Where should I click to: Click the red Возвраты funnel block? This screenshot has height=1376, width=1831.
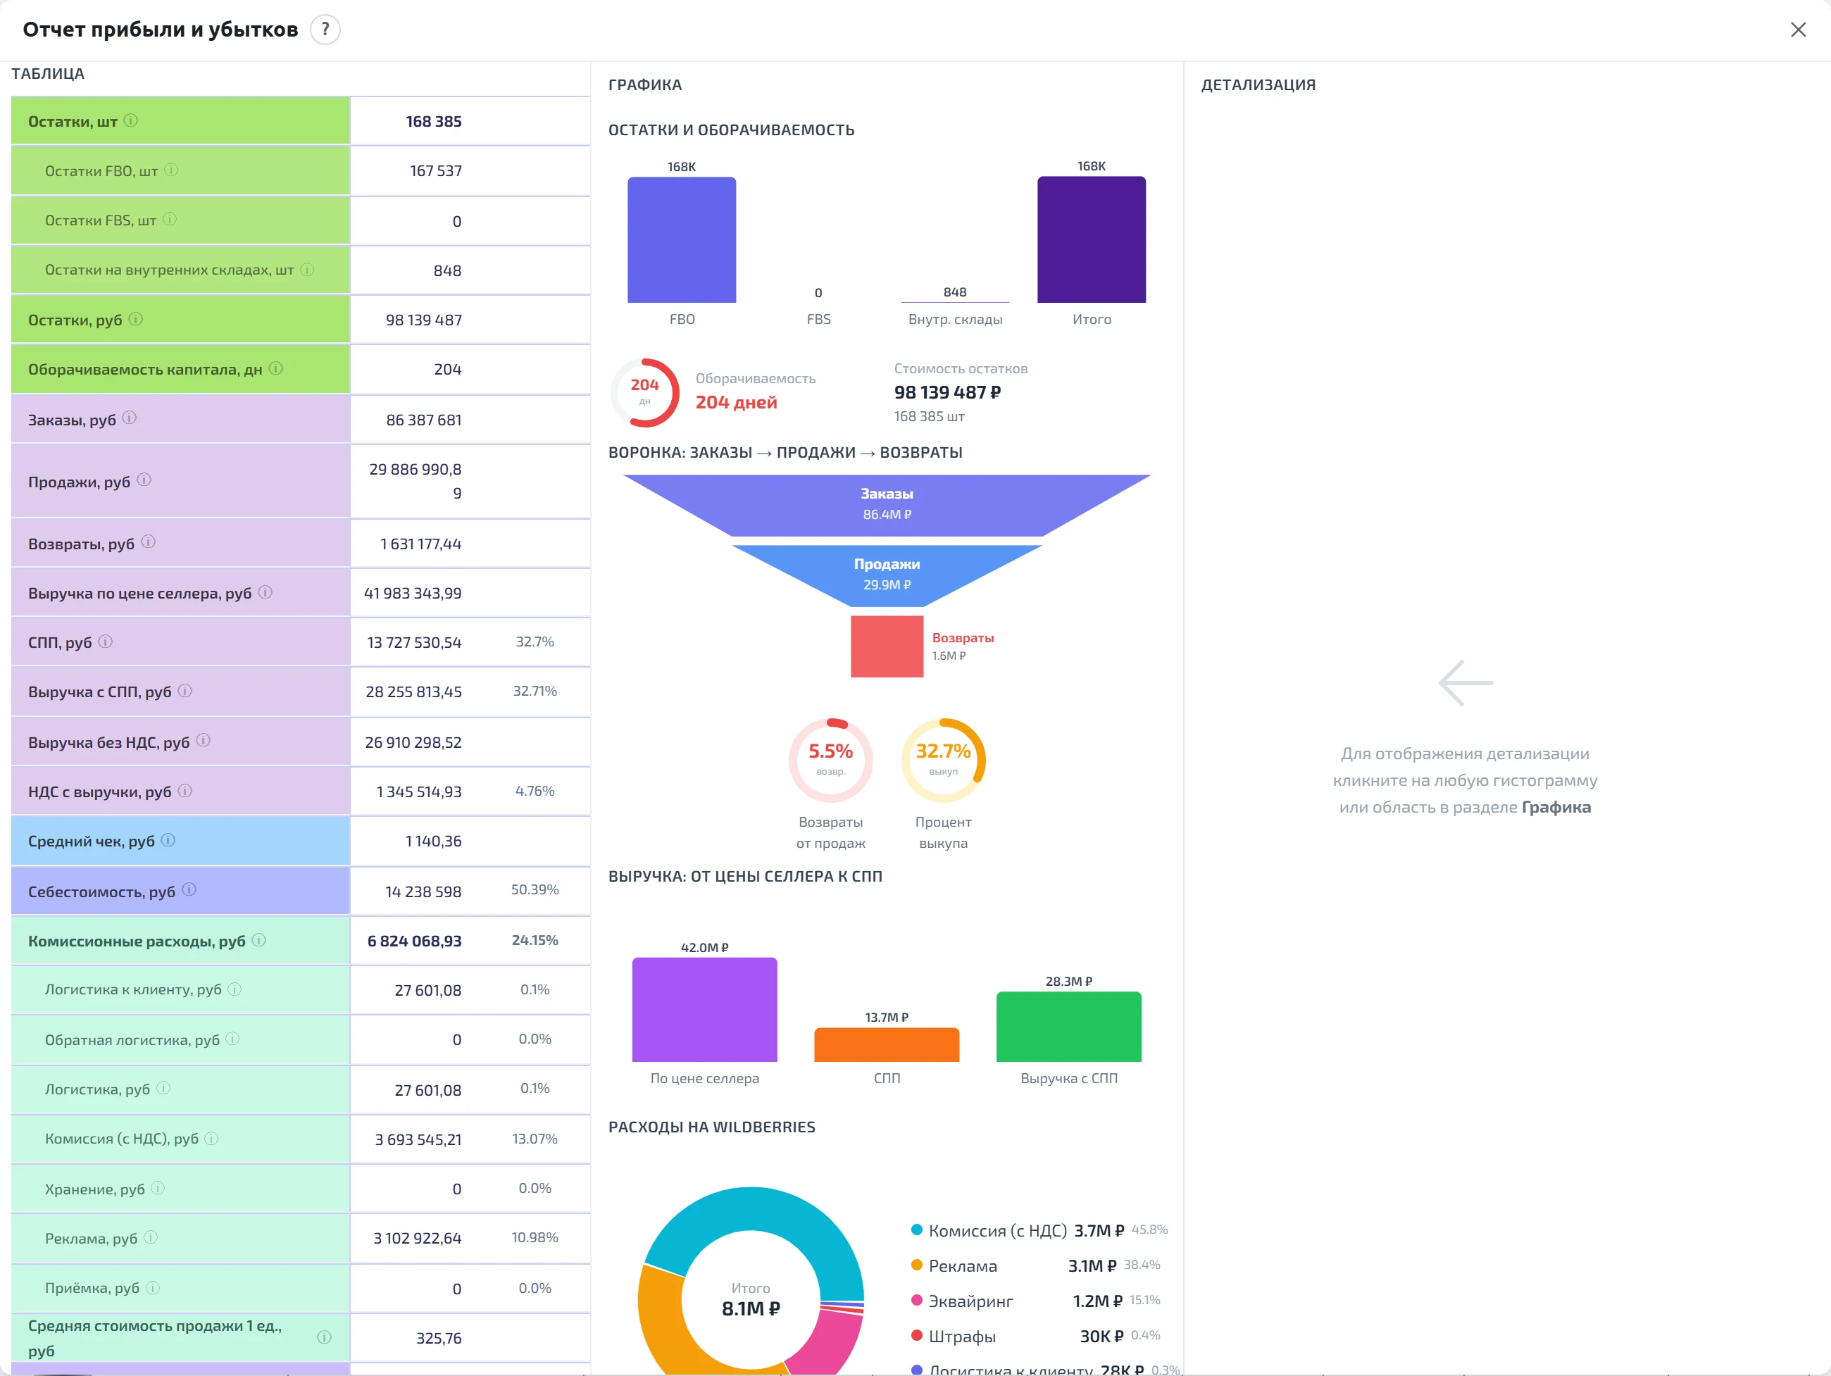click(x=887, y=646)
